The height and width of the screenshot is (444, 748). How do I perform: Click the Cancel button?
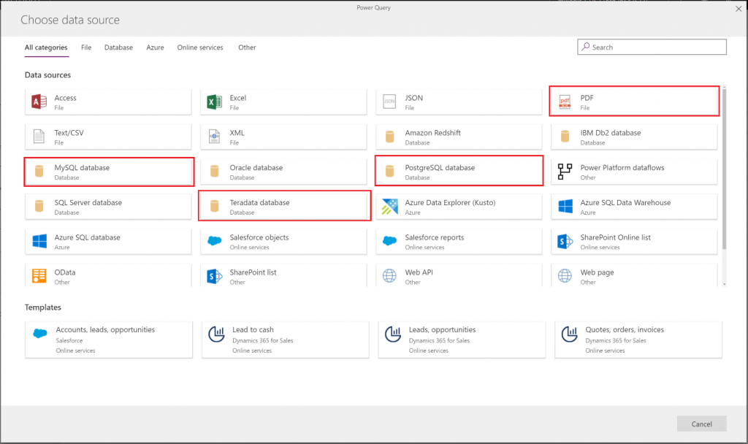click(702, 424)
